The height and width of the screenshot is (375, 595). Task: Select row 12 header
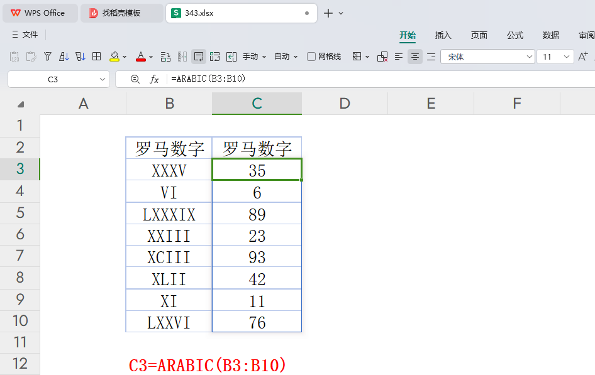coord(19,364)
